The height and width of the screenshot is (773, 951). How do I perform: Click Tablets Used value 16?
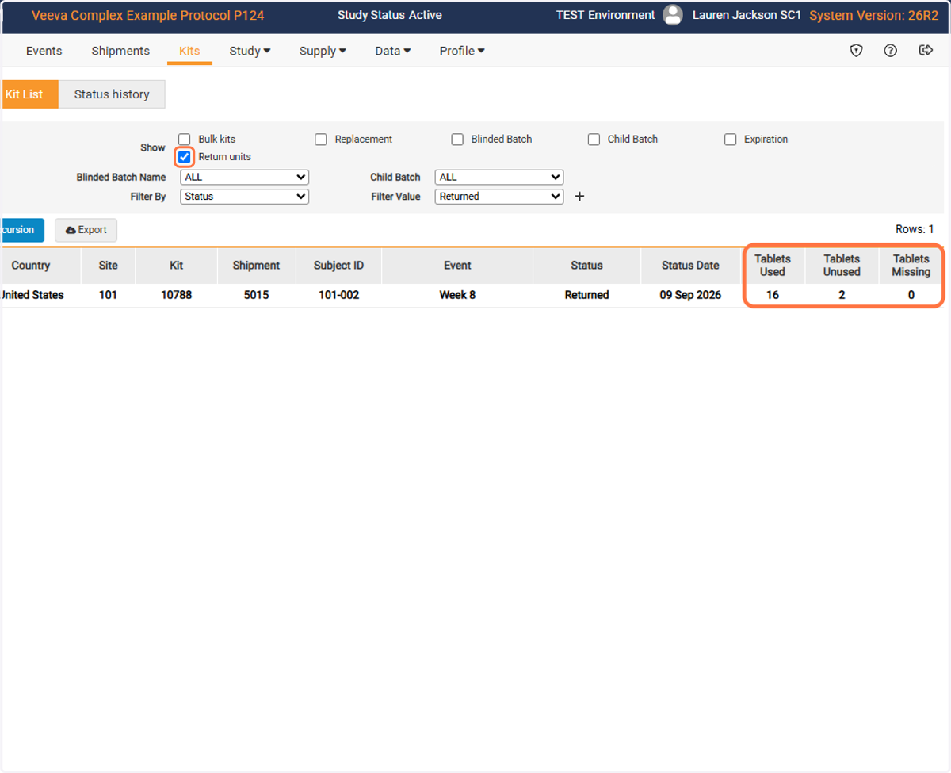[773, 295]
